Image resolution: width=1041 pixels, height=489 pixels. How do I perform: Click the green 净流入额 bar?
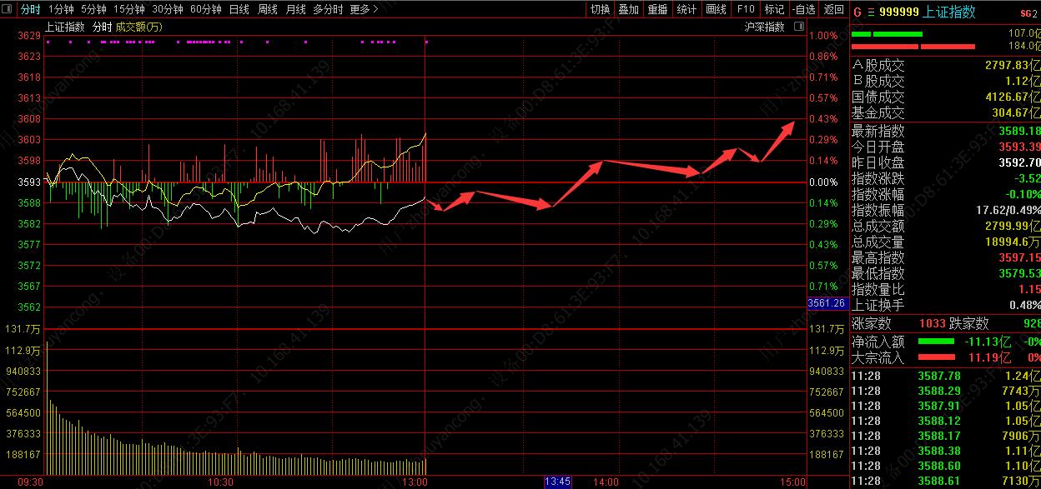point(936,342)
